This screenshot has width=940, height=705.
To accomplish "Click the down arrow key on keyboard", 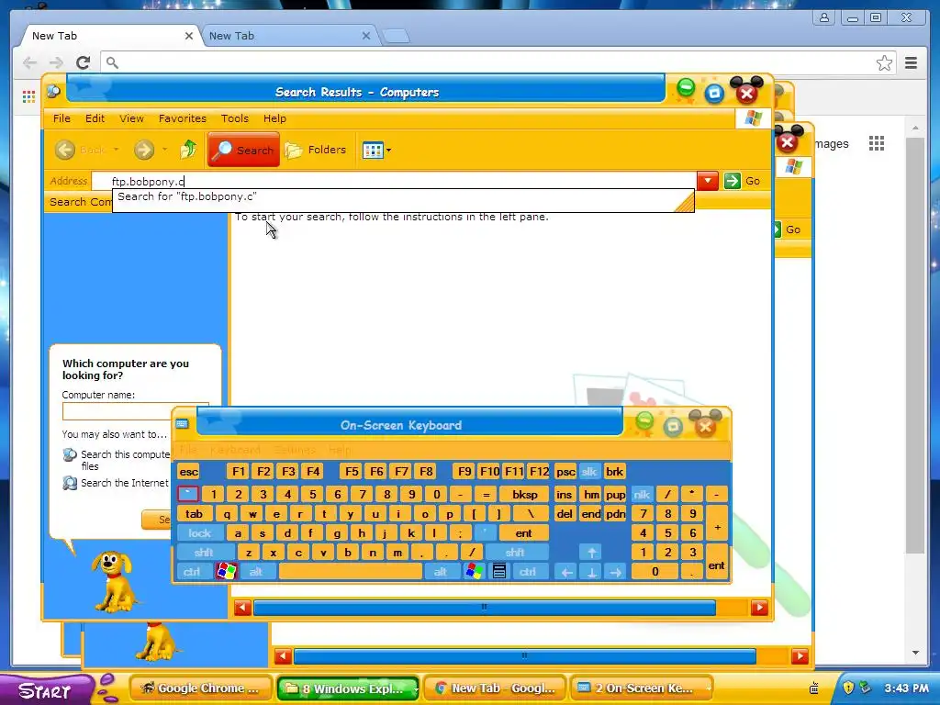I will tap(591, 571).
